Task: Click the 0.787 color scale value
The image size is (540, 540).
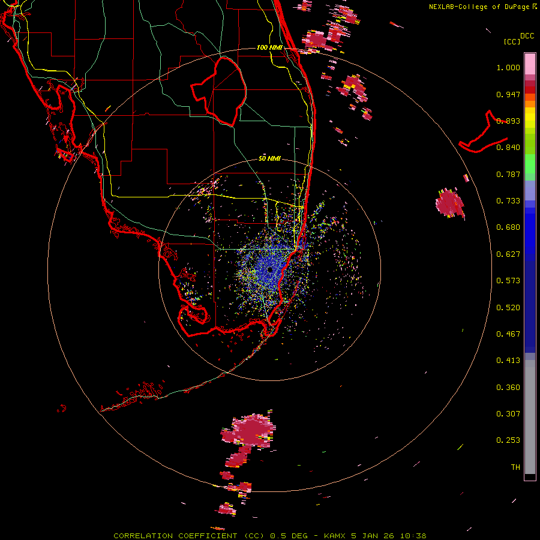Action: point(508,174)
